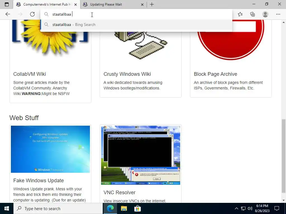Click the An archive of block pages description

click(228, 85)
